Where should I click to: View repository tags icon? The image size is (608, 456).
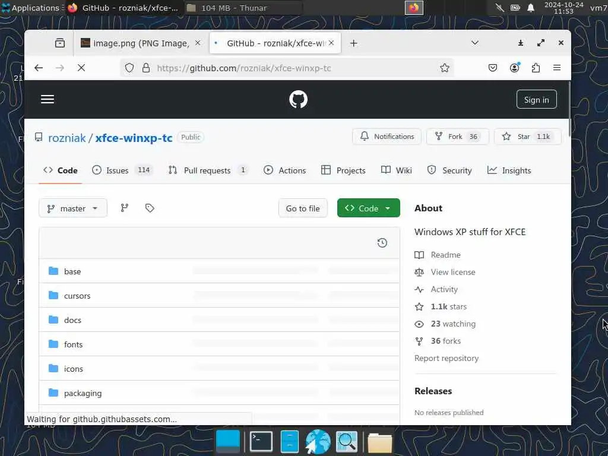click(150, 208)
